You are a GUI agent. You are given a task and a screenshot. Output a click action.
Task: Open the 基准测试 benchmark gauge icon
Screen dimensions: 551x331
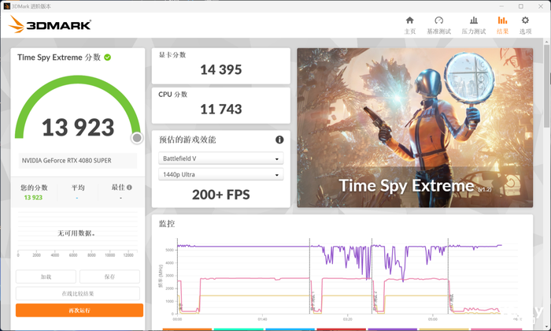coord(439,20)
